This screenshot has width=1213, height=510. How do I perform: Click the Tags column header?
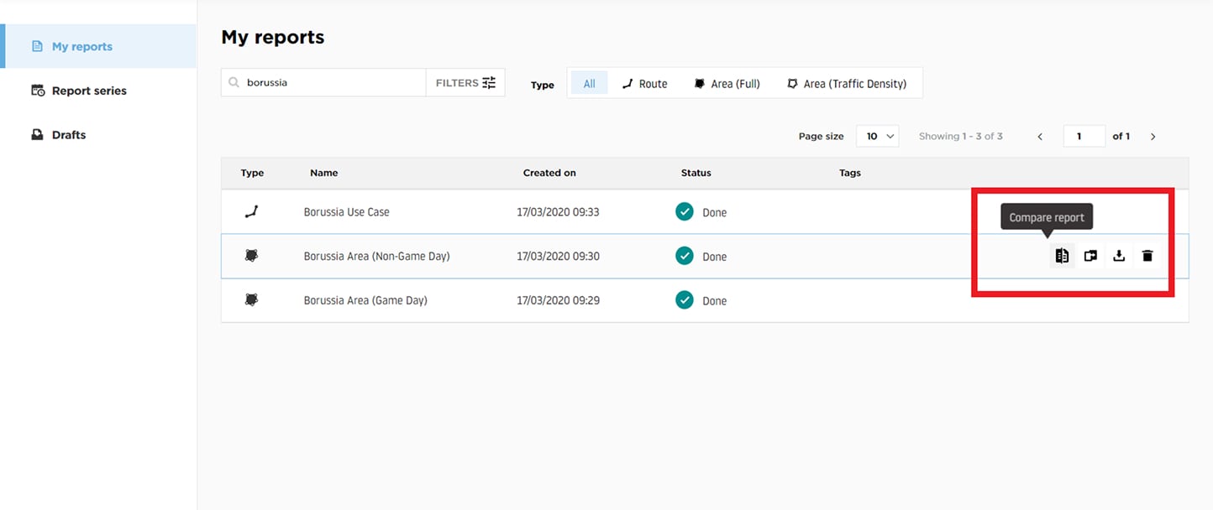tap(849, 173)
